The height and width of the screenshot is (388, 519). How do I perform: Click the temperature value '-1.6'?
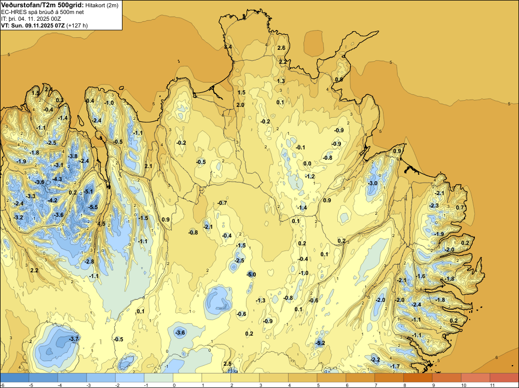coord(421,276)
